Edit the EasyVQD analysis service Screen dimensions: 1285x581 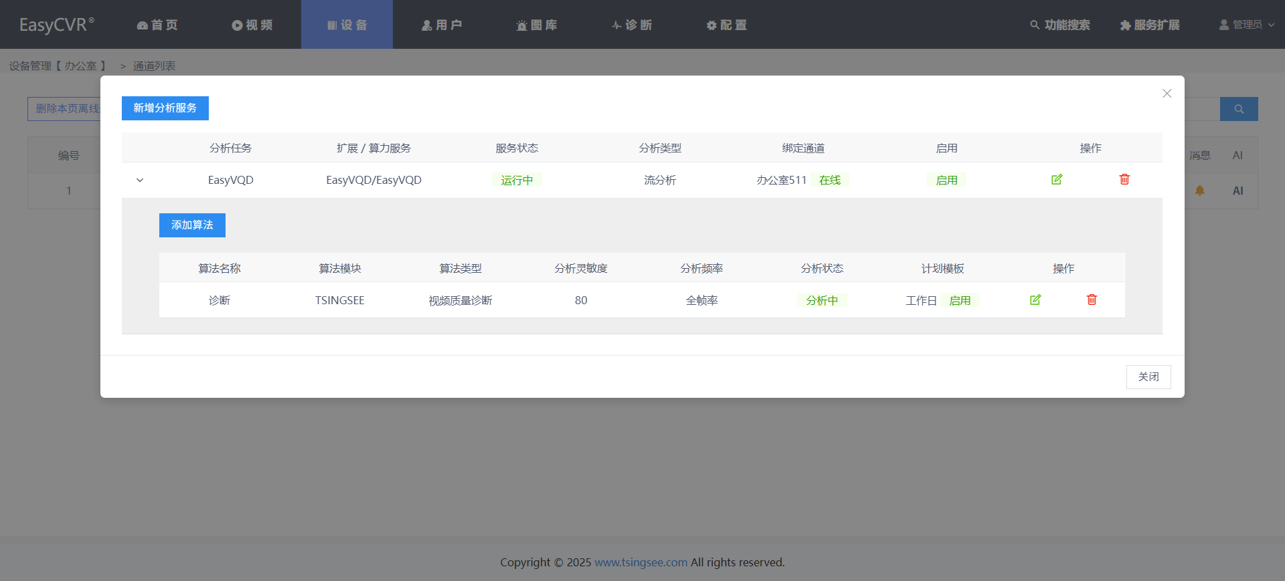1057,179
